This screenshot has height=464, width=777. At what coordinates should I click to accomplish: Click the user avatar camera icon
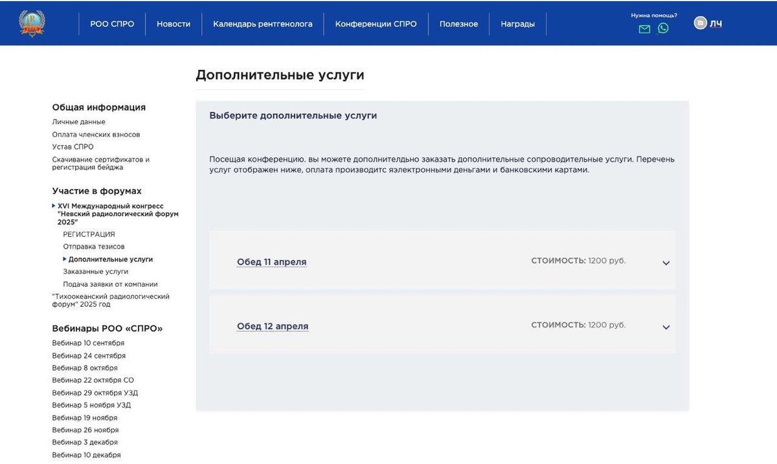coord(700,23)
